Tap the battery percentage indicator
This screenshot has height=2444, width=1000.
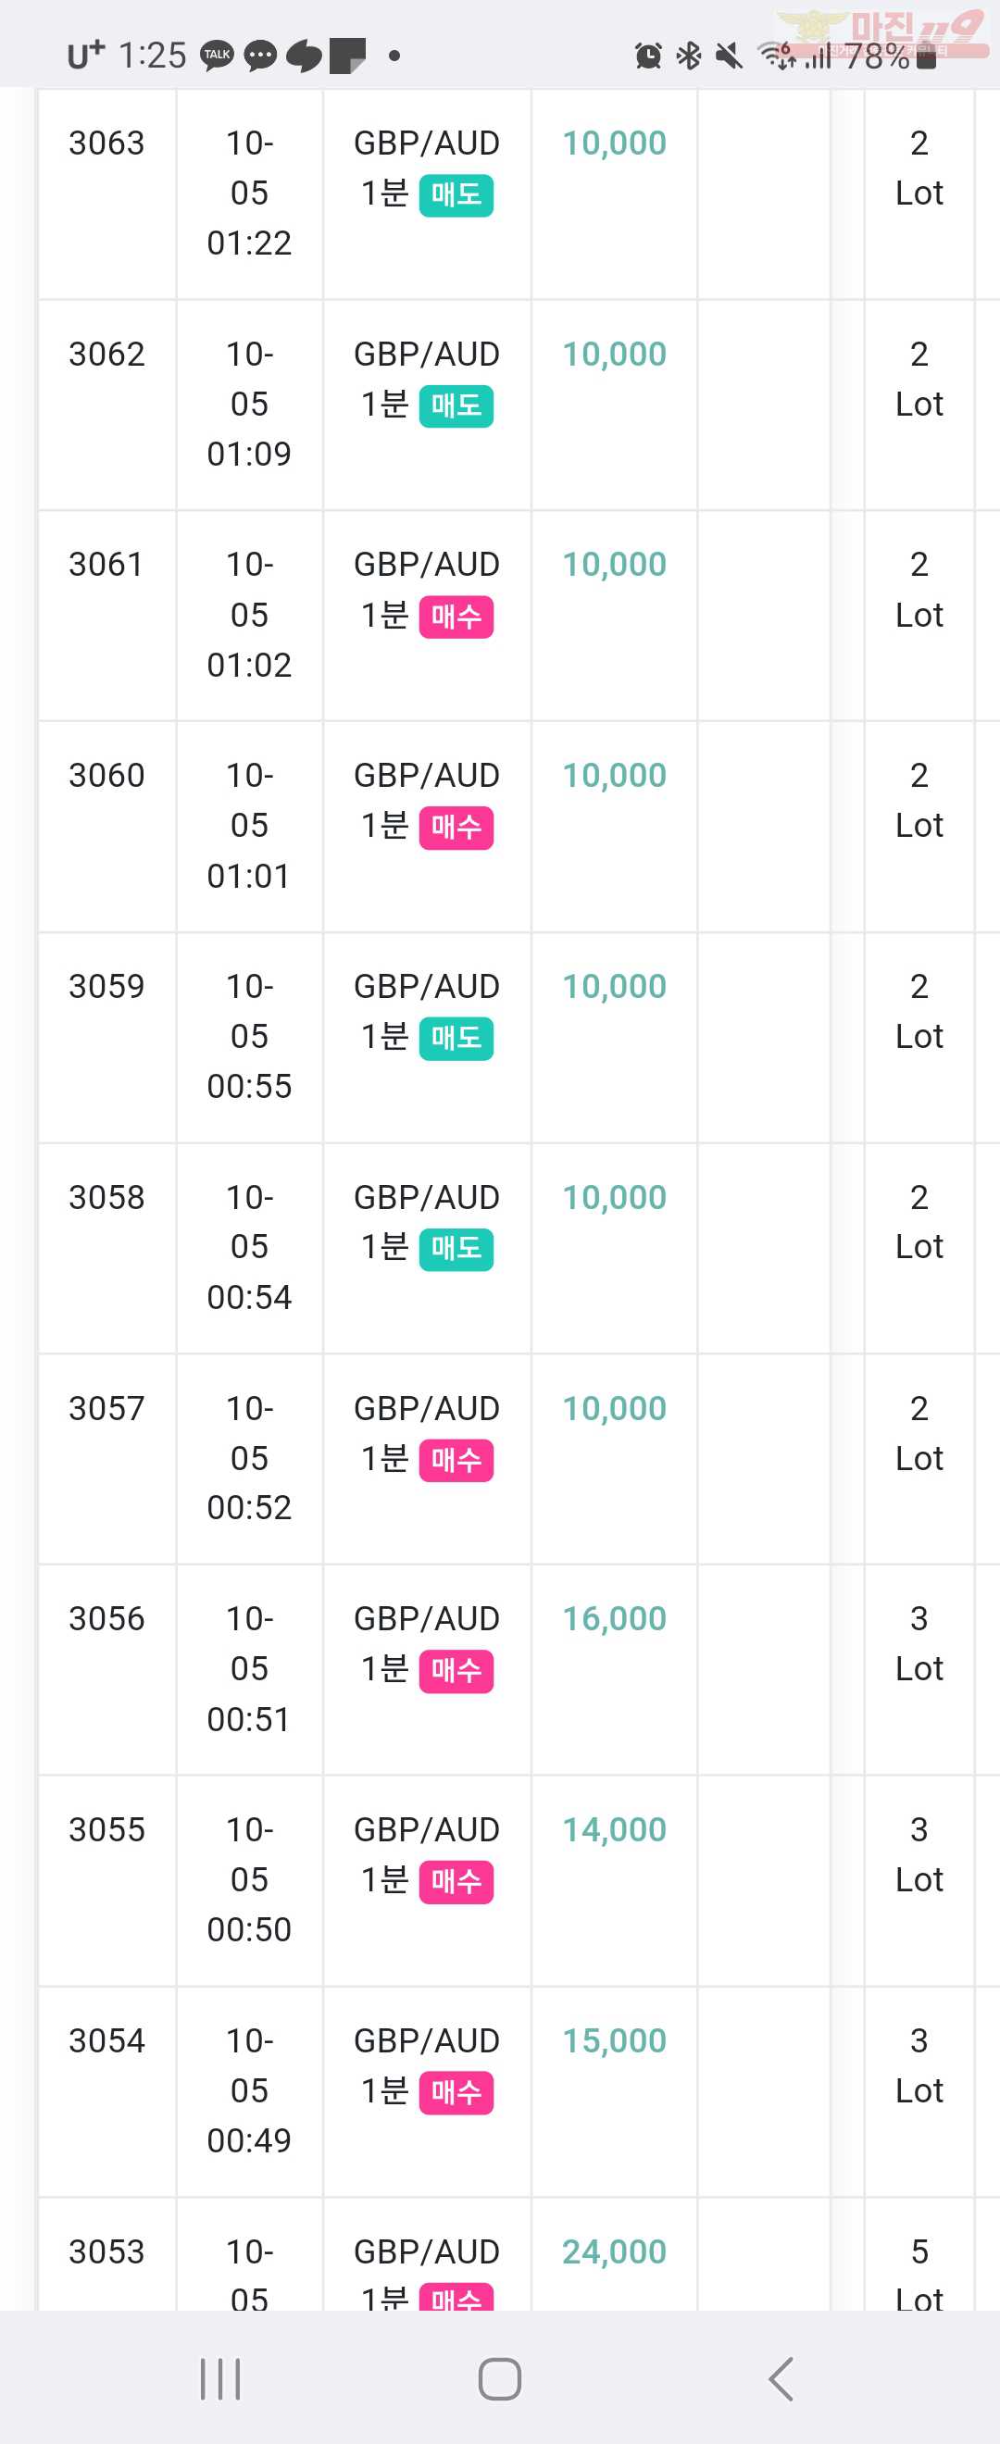coord(879,56)
